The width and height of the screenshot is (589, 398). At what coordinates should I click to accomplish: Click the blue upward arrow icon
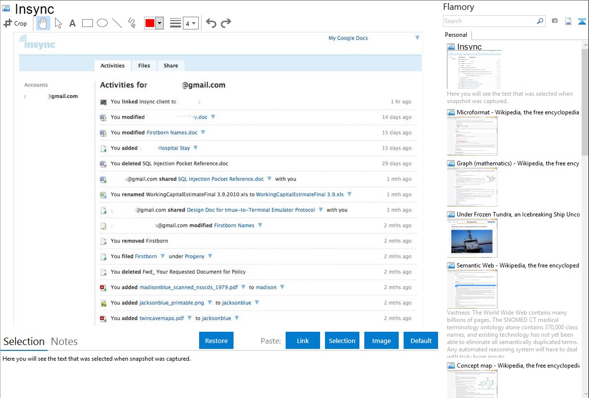(582, 21)
